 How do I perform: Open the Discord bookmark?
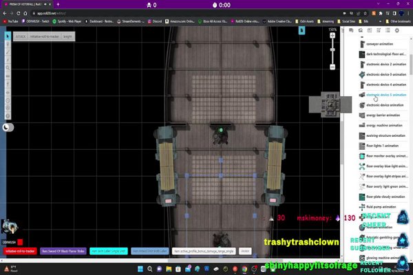pos(155,21)
